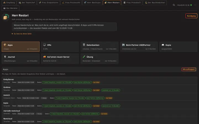Expand the mariadb-nextcloud app row
Image resolution: width=199 pixels, height=124 pixels.
(x=99, y=112)
